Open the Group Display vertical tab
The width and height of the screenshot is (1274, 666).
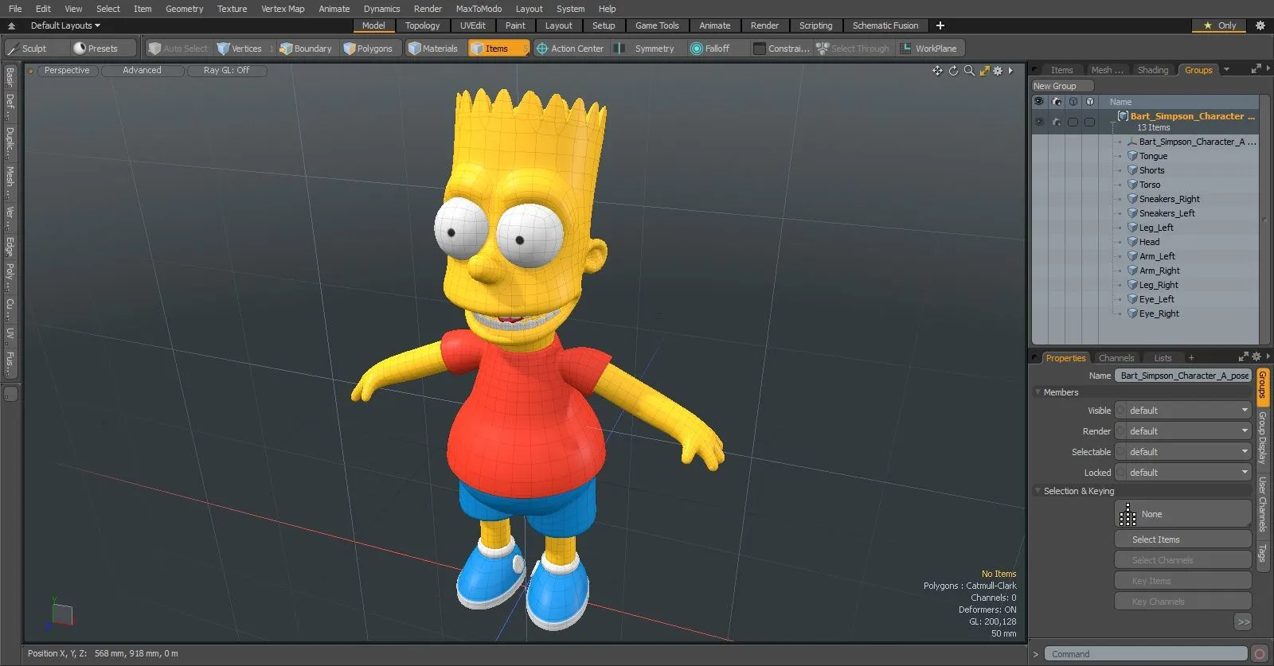tap(1262, 438)
